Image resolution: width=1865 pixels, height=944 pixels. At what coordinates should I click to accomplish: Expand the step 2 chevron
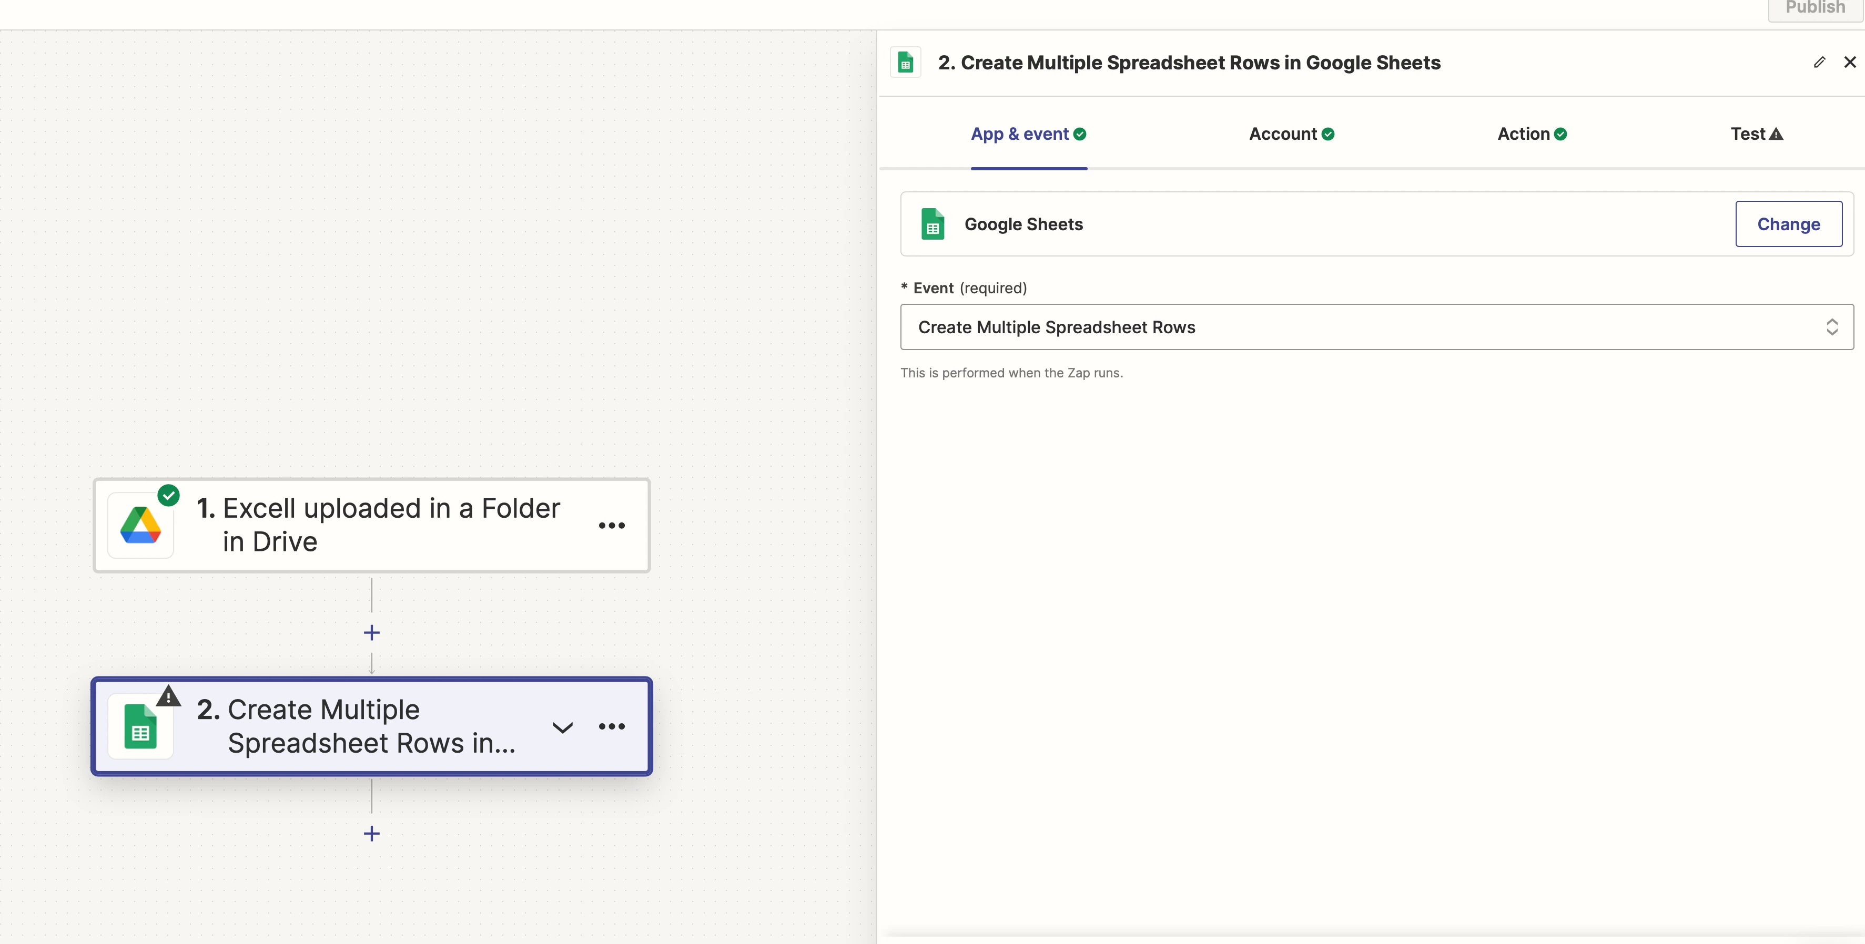coord(563,727)
